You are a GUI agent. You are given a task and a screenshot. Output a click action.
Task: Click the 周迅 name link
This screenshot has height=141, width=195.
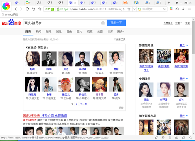point(66,69)
